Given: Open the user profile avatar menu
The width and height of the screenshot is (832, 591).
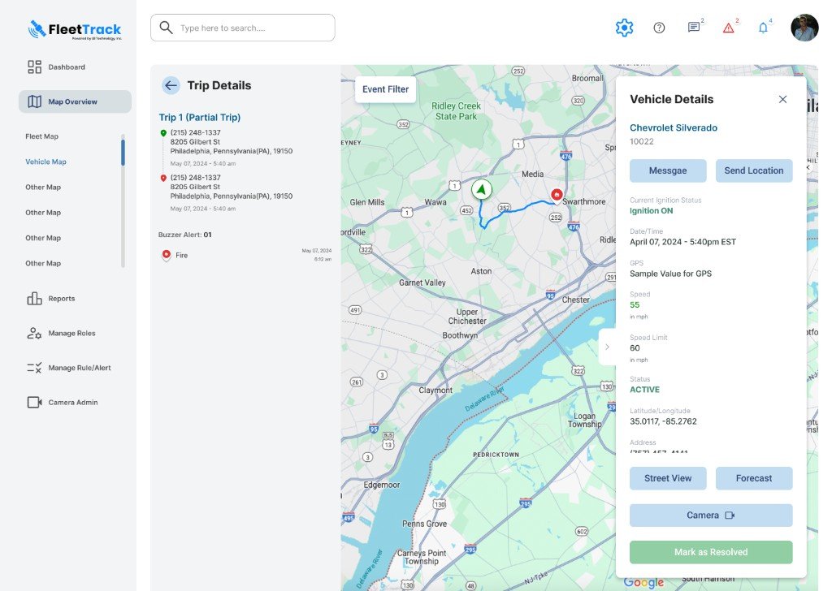Looking at the screenshot, I should click(804, 28).
